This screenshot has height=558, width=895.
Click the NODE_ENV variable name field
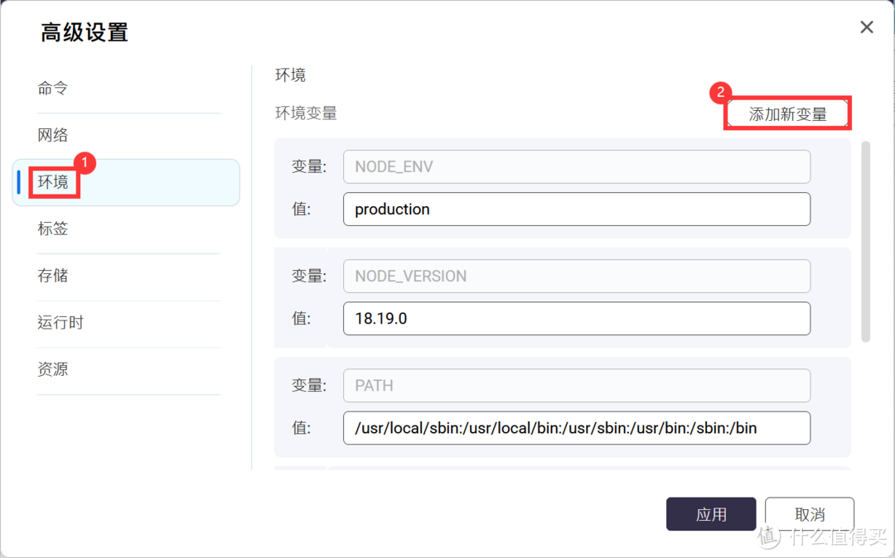pyautogui.click(x=576, y=166)
